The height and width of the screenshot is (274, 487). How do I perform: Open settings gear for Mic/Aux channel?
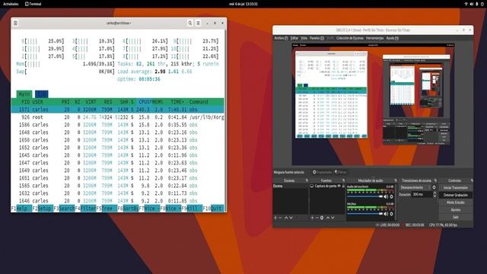pyautogui.click(x=391, y=214)
